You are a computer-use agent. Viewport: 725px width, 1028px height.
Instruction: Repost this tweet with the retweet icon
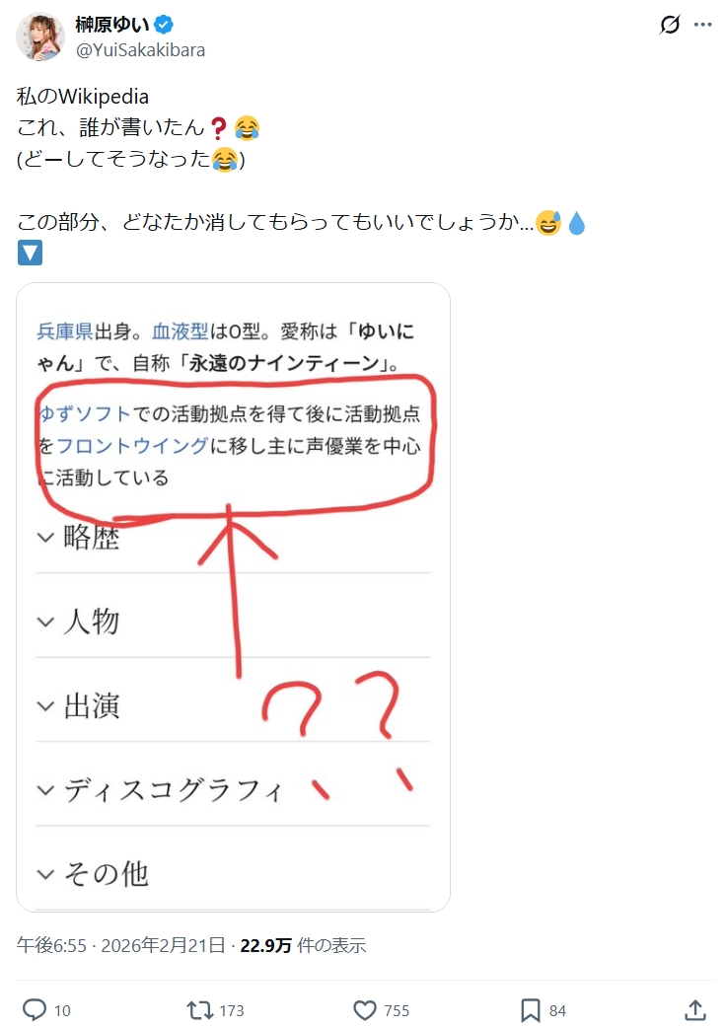pos(198,1009)
